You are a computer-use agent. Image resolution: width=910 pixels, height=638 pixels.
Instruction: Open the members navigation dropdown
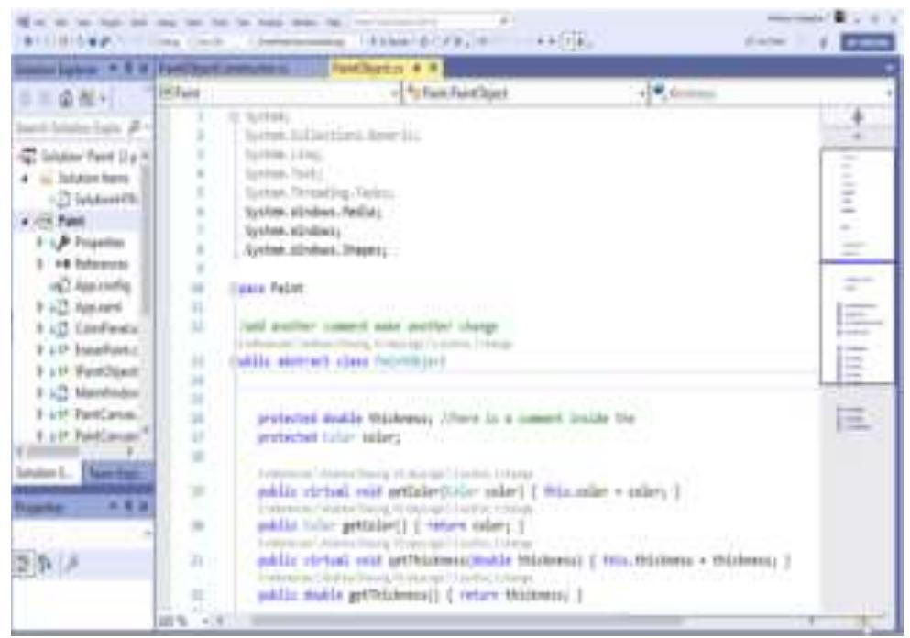tap(772, 93)
